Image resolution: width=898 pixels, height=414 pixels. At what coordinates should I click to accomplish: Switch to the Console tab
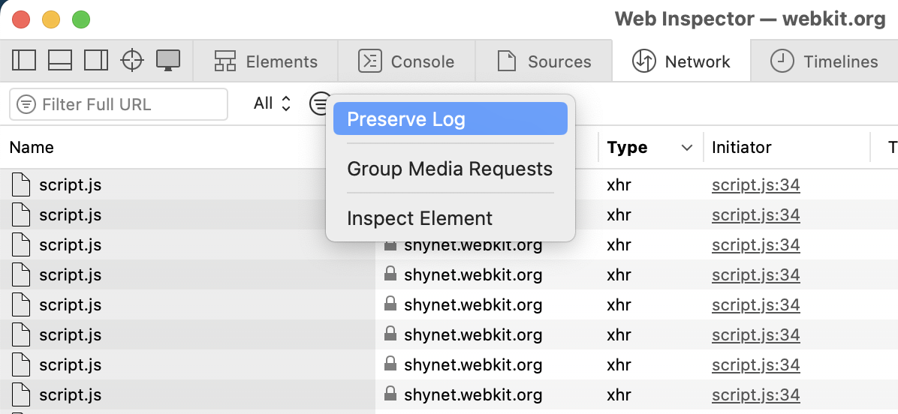pos(406,61)
